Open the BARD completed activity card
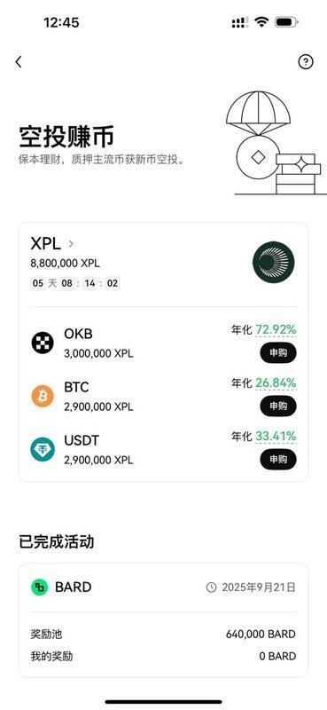Image resolution: width=327 pixels, height=710 pixels. 163,620
